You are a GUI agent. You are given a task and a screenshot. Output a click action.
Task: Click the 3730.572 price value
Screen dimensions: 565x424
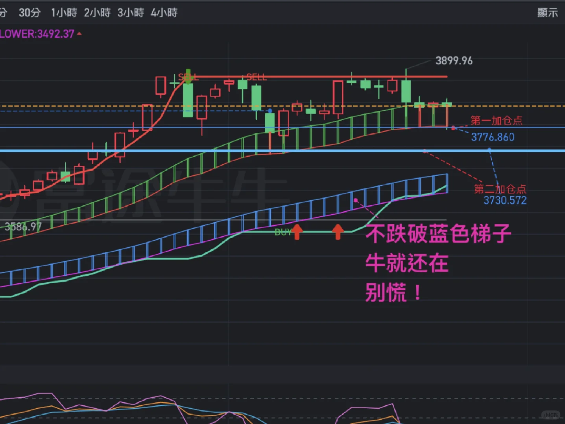[x=505, y=201]
